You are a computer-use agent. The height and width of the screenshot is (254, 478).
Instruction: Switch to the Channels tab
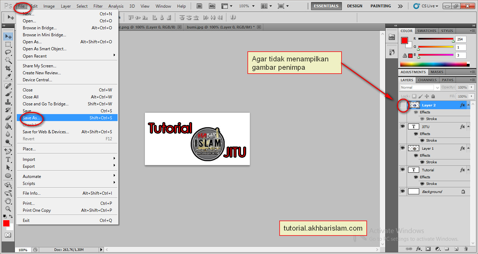[x=427, y=80]
